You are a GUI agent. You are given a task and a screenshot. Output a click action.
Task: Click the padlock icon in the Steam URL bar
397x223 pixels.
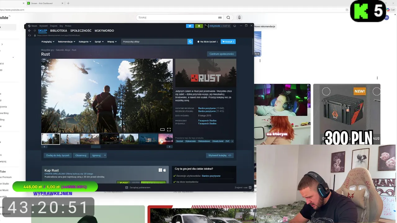35,35
